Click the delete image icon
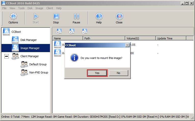This screenshot has width=195, height=121. pyautogui.click(x=84, y=31)
